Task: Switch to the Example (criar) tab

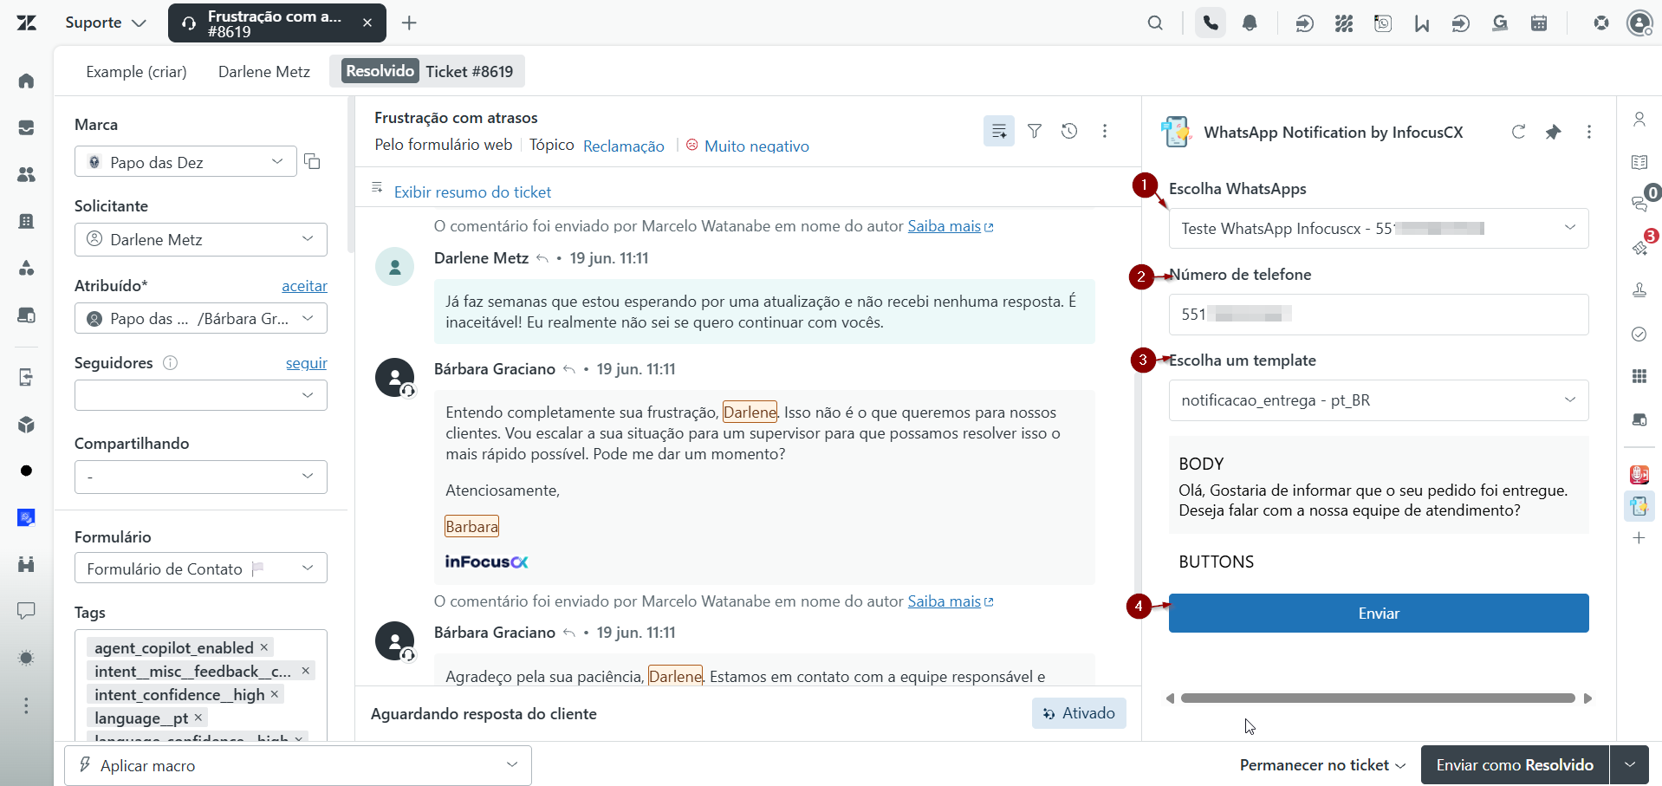Action: click(x=136, y=71)
